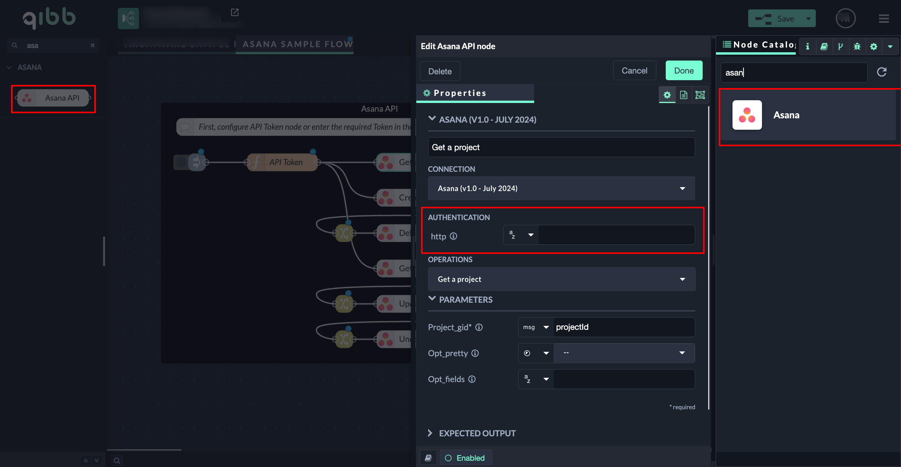Switch to Asana Sample Flow tab

297,44
